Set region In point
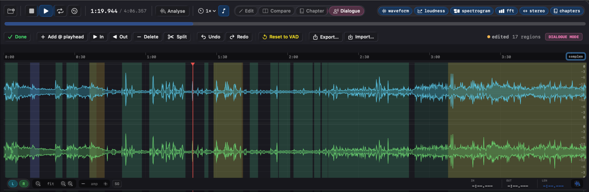Screen dimensions: 589x192 coord(98,37)
